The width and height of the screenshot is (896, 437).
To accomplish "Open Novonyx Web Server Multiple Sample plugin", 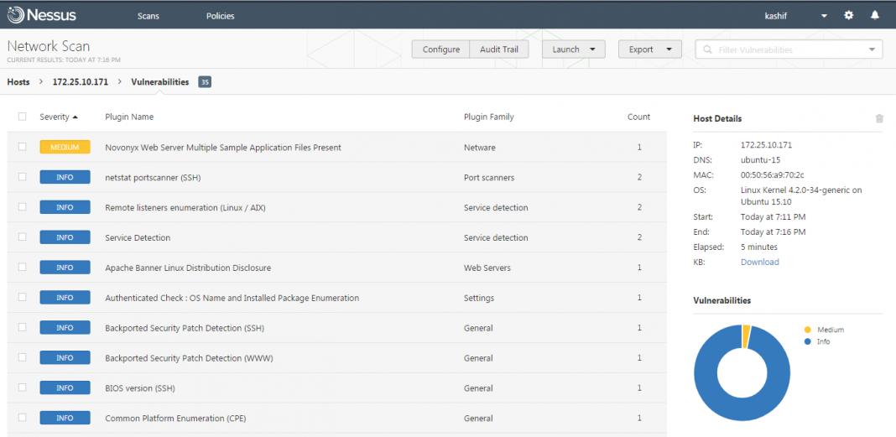I will click(223, 148).
